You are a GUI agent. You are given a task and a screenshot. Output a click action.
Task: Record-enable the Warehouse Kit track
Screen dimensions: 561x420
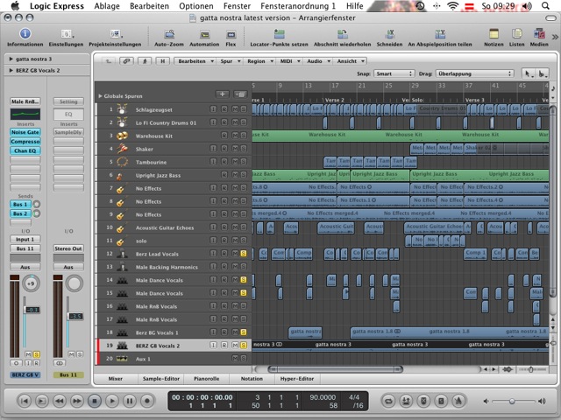[224, 136]
